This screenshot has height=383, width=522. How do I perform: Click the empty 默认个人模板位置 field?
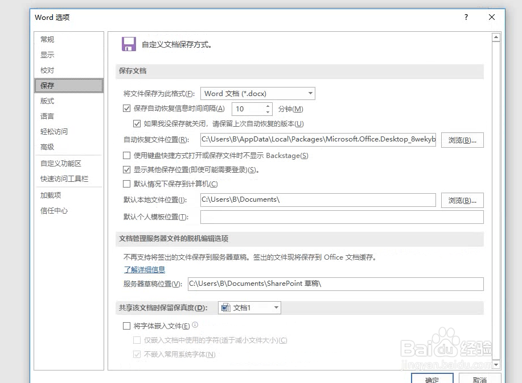[x=342, y=217]
